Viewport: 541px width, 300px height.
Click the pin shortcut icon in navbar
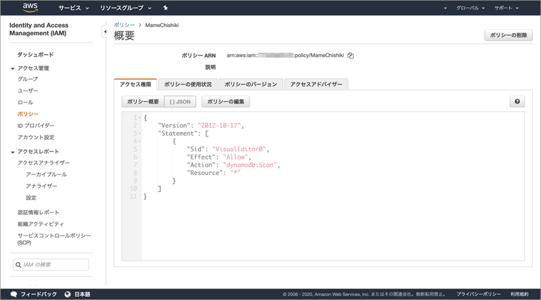(x=166, y=8)
